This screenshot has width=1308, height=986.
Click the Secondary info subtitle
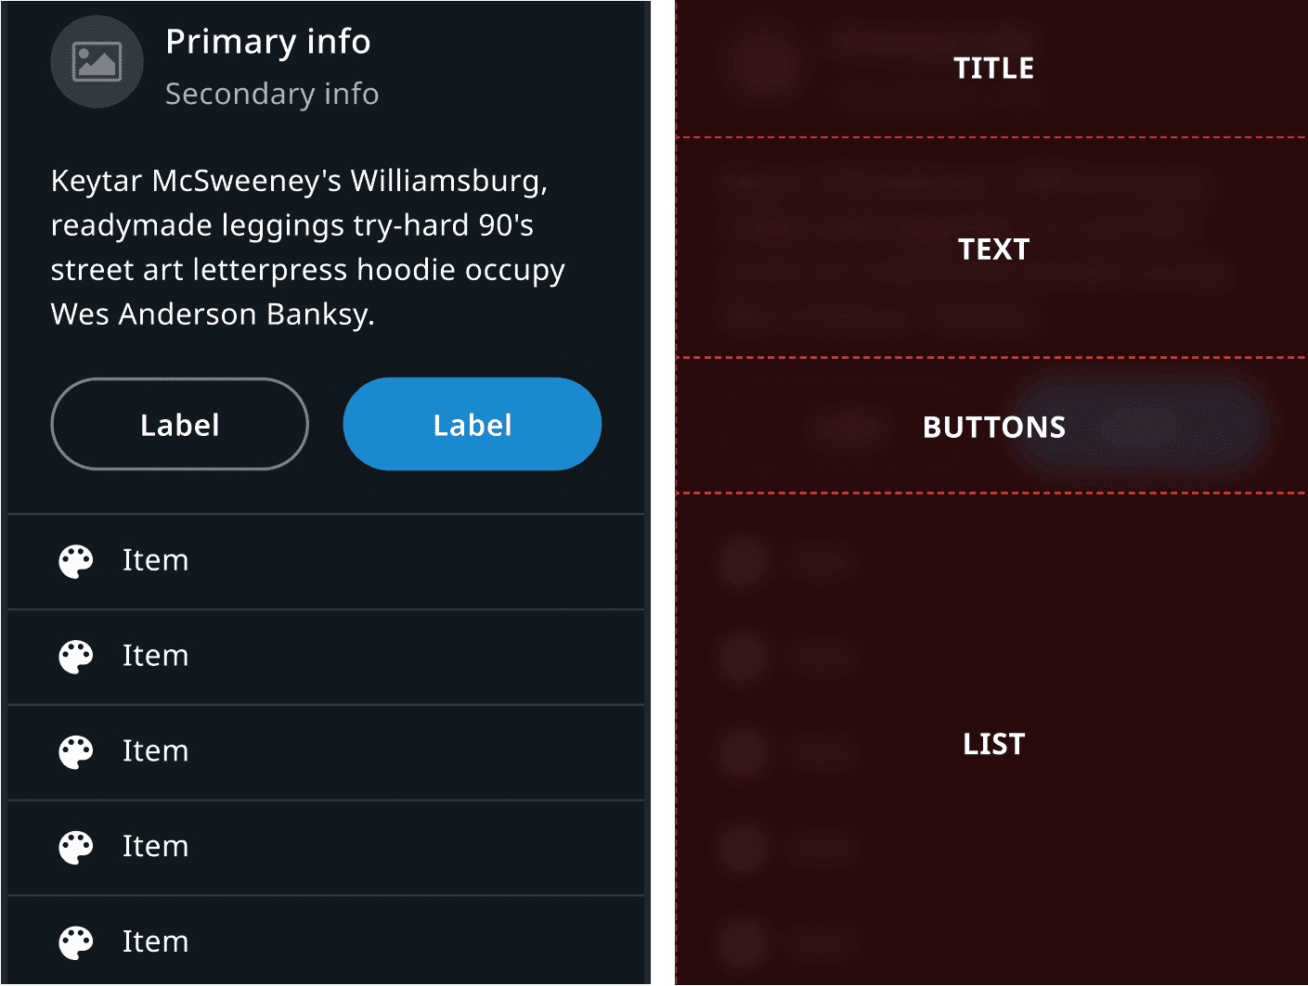tap(271, 94)
